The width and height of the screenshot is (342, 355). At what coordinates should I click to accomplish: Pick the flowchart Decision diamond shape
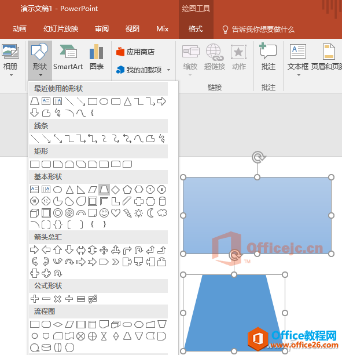click(x=58, y=324)
